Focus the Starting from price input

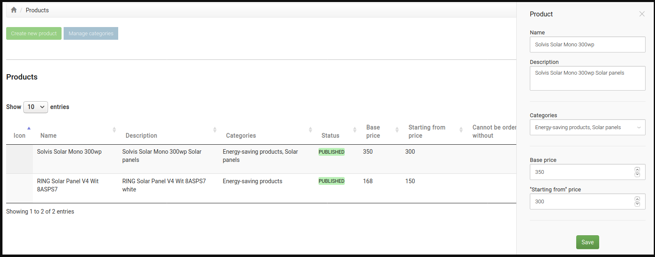tap(587, 202)
